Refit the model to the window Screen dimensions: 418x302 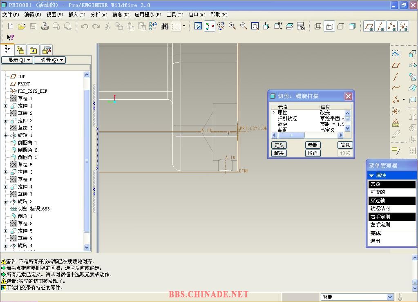(255, 26)
